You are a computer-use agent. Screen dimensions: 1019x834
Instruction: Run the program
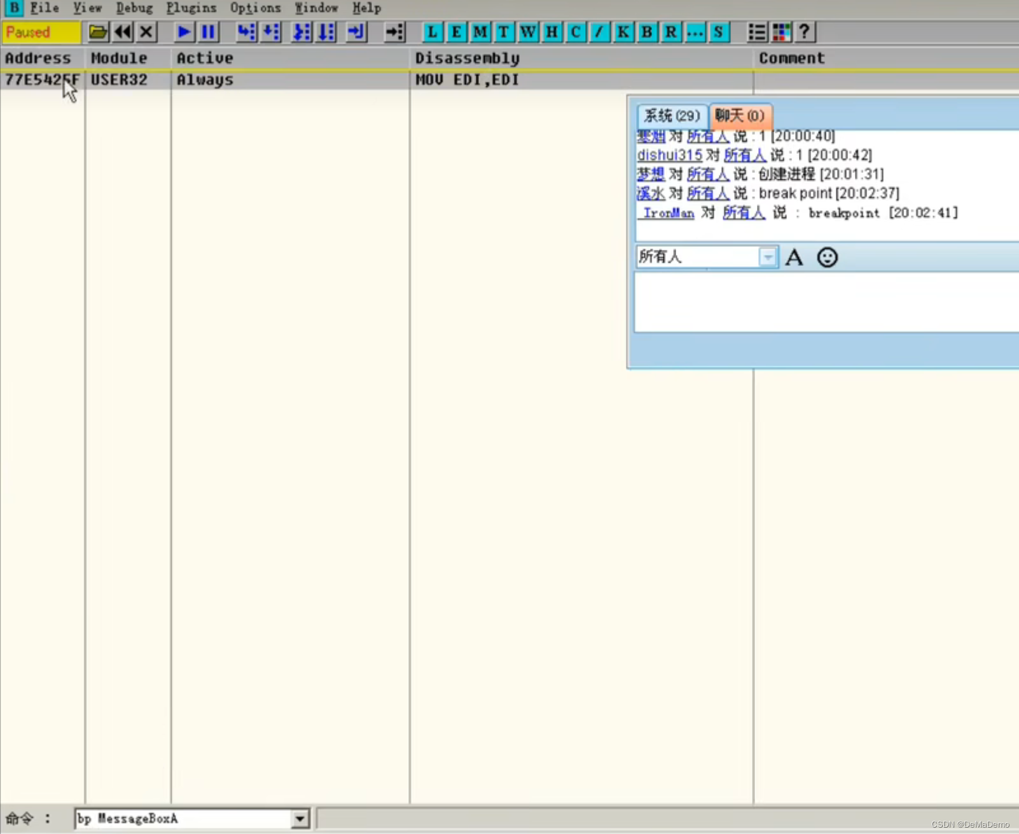[184, 32]
